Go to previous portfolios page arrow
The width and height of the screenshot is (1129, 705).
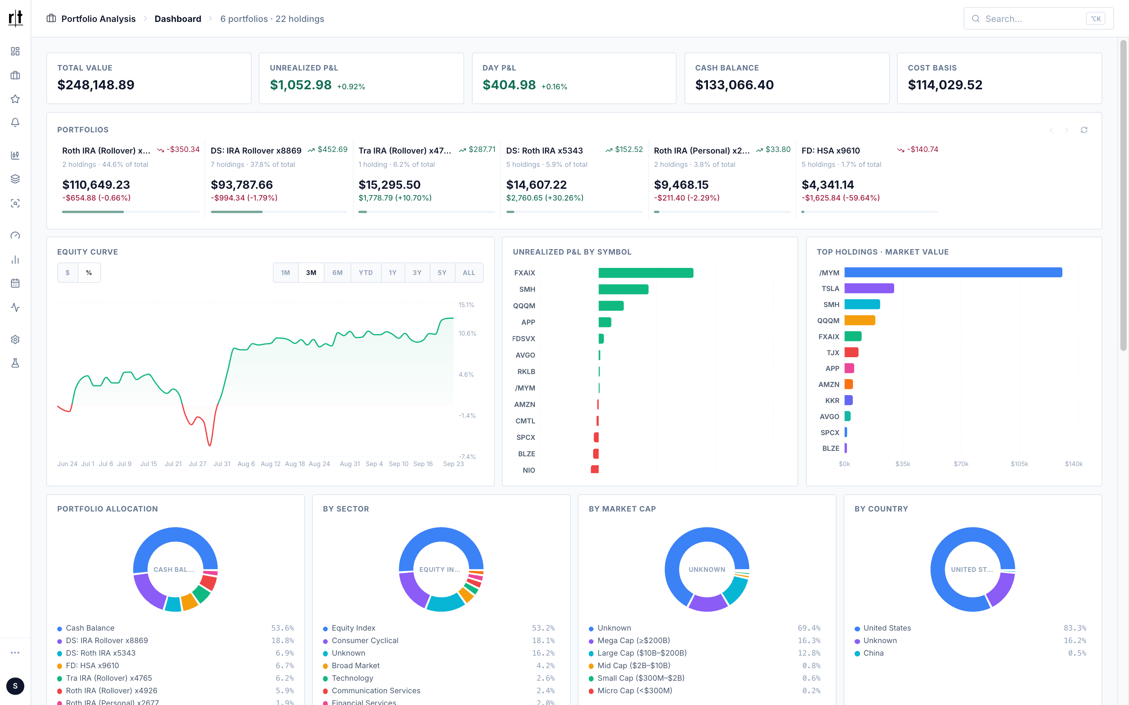point(1051,130)
